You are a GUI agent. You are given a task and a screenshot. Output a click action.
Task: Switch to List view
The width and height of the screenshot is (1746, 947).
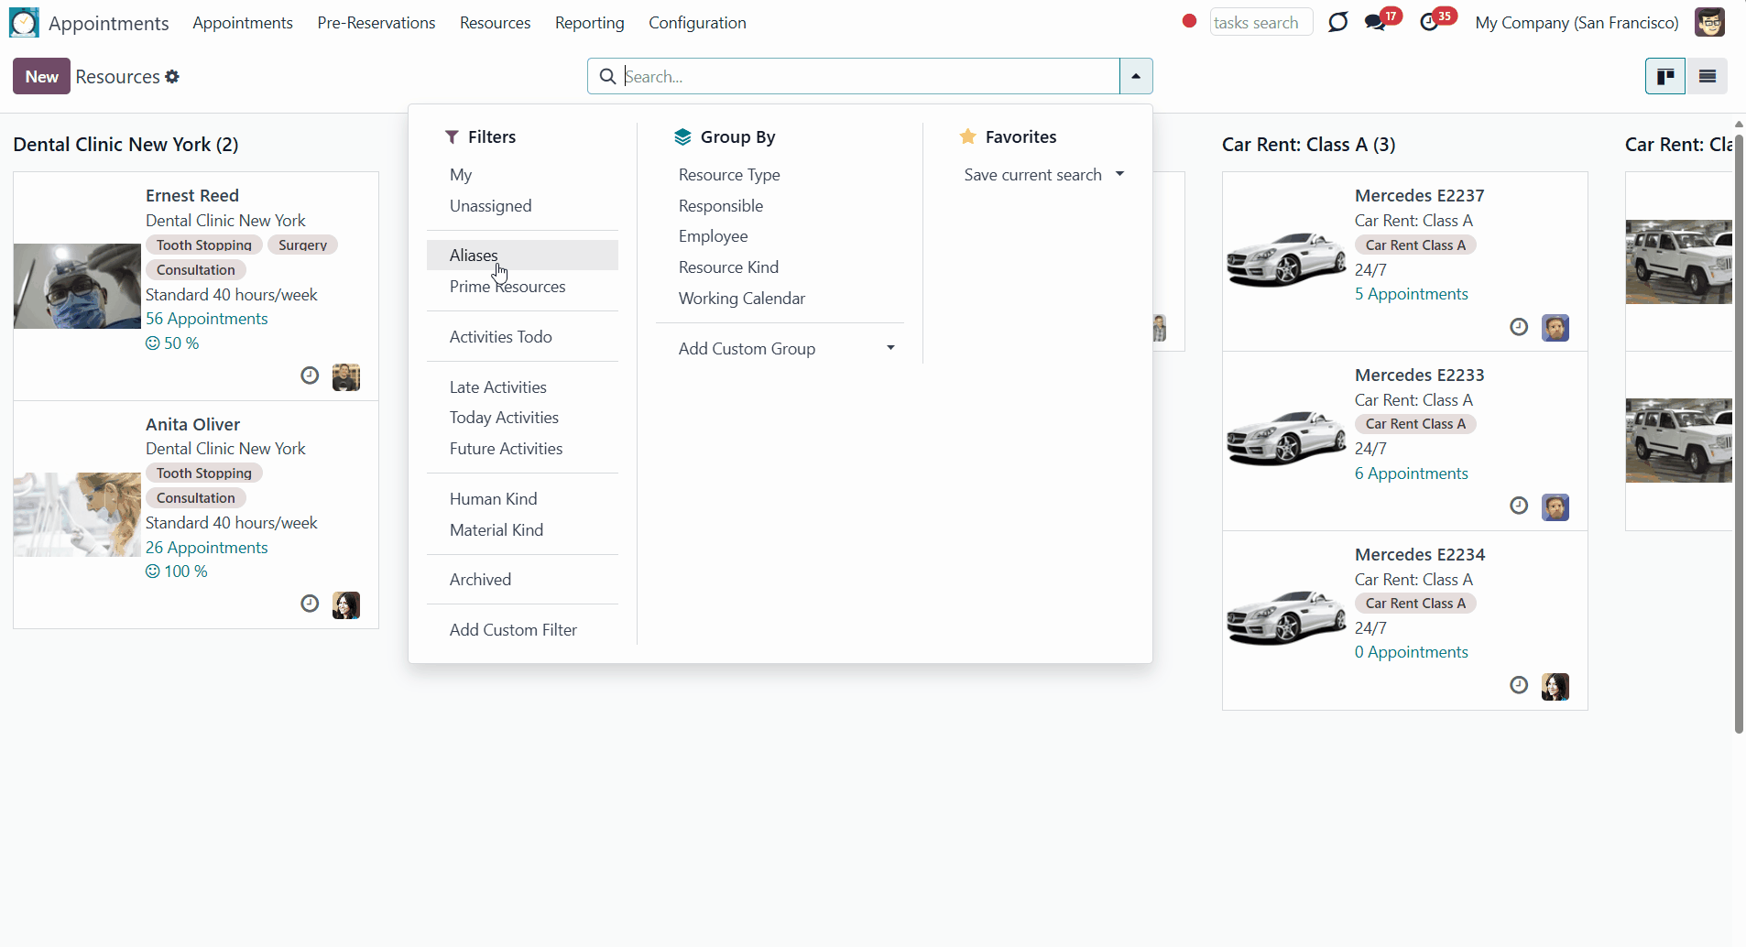(x=1708, y=76)
